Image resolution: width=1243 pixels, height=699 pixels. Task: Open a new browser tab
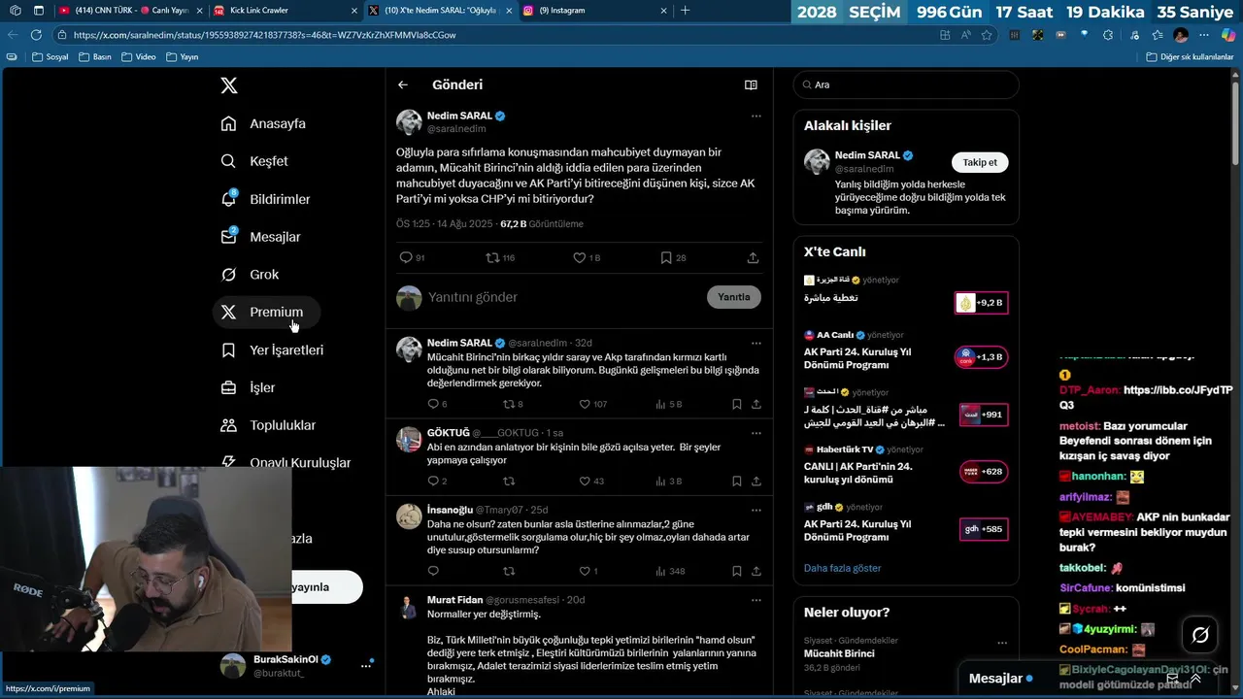tap(686, 11)
